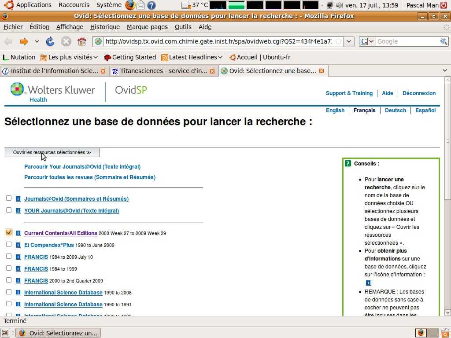Bookmark this page with the star icon
The width and height of the screenshot is (451, 338).
(338, 41)
